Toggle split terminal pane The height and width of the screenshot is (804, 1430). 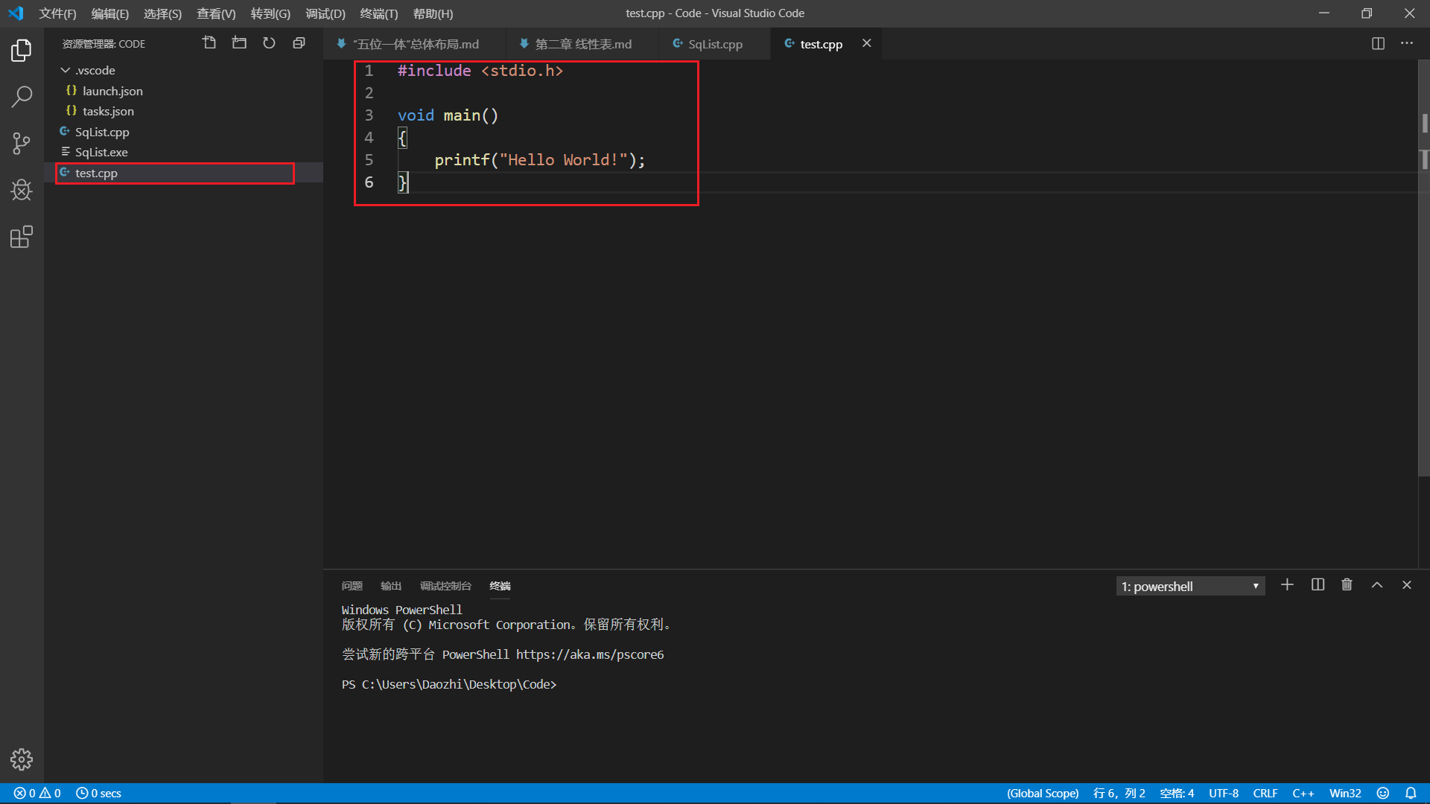(1318, 585)
